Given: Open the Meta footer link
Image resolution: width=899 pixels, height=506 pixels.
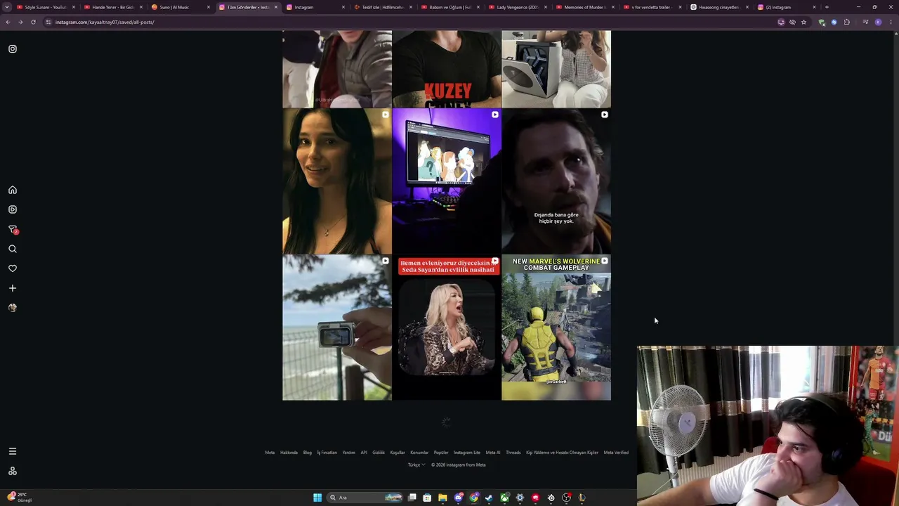Looking at the screenshot, I should 270,453.
